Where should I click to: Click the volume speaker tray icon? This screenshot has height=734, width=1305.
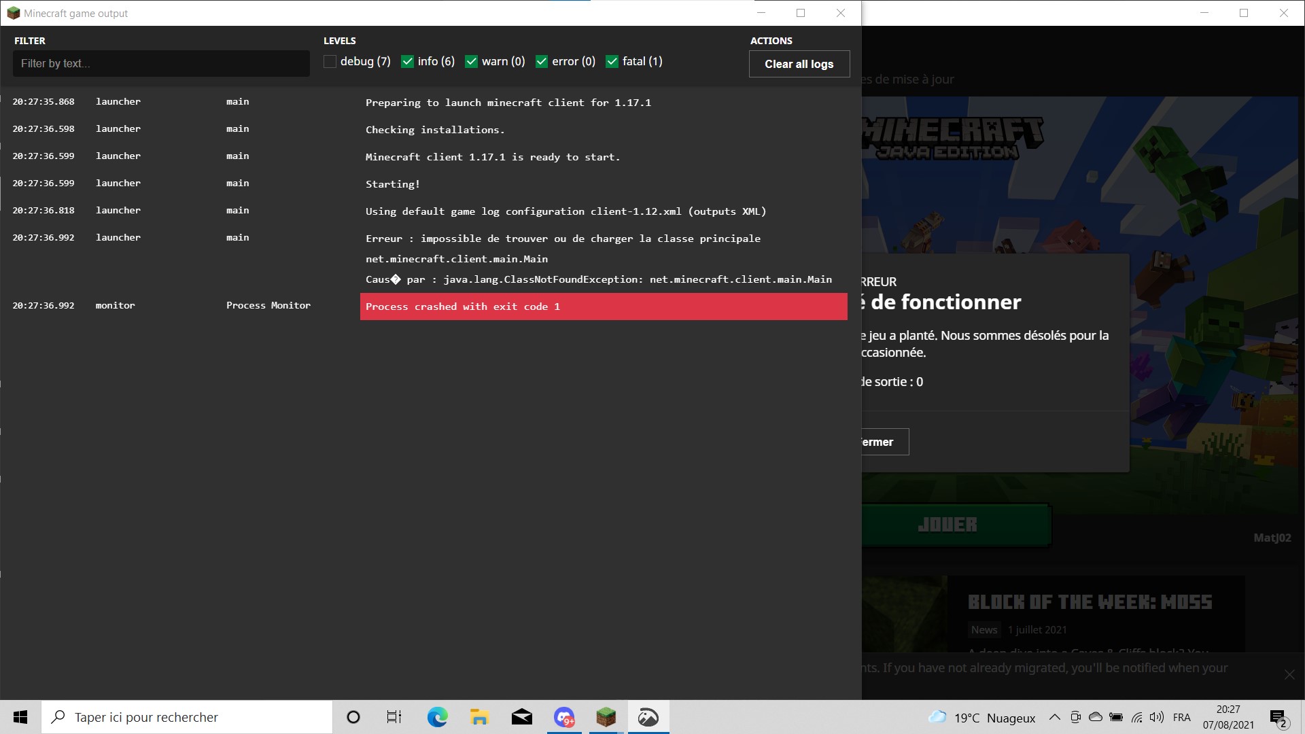tap(1156, 717)
